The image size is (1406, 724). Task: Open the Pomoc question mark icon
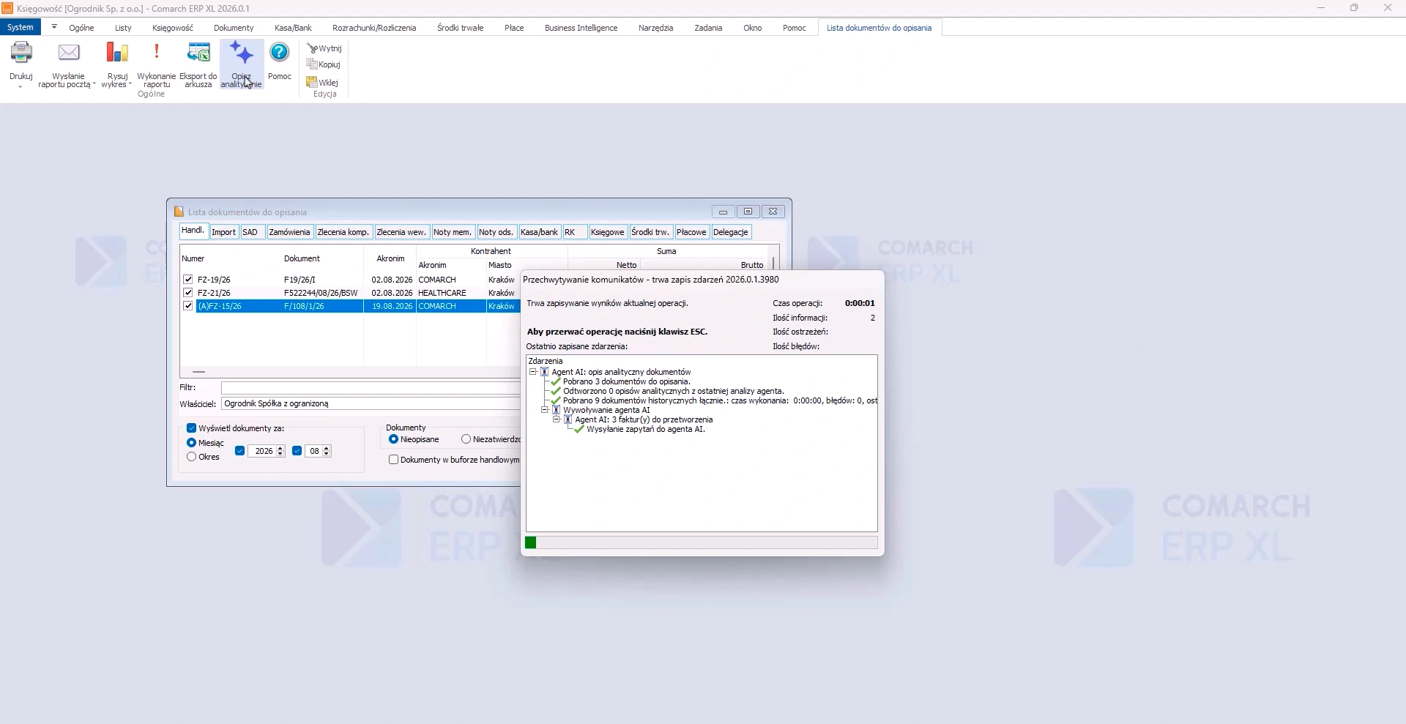click(279, 53)
